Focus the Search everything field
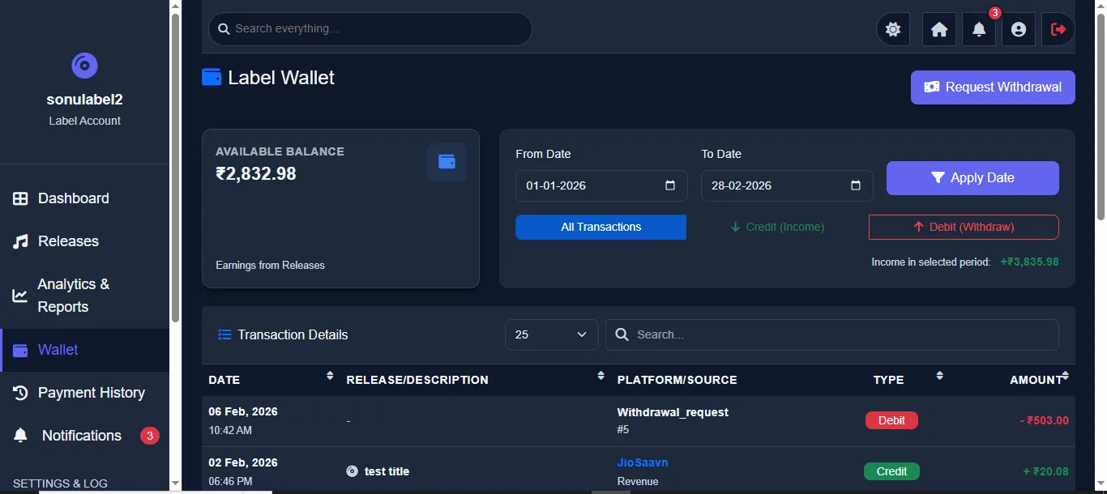1107x494 pixels. point(370,29)
